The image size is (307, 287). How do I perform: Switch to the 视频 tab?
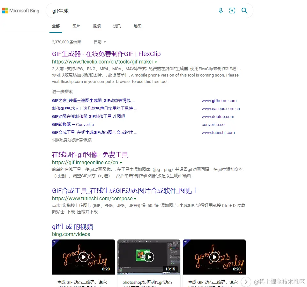point(96,26)
